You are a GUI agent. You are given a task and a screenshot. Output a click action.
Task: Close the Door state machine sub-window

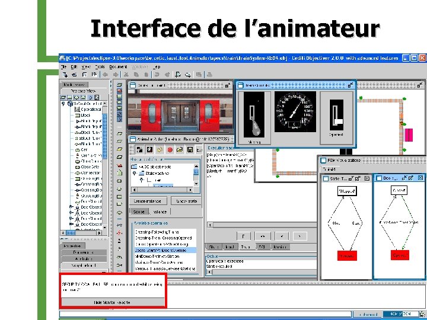[x=420, y=178]
